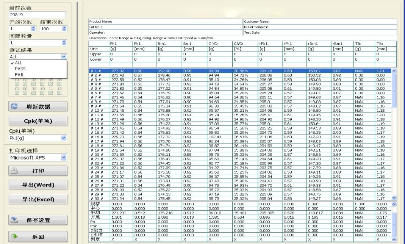Click the Operater field

(x=165, y=33)
